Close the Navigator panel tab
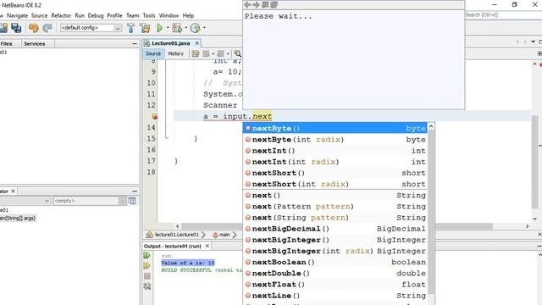542x305 pixels. (14, 191)
